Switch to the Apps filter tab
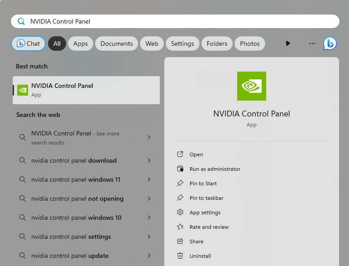This screenshot has width=349, height=266. pos(81,44)
